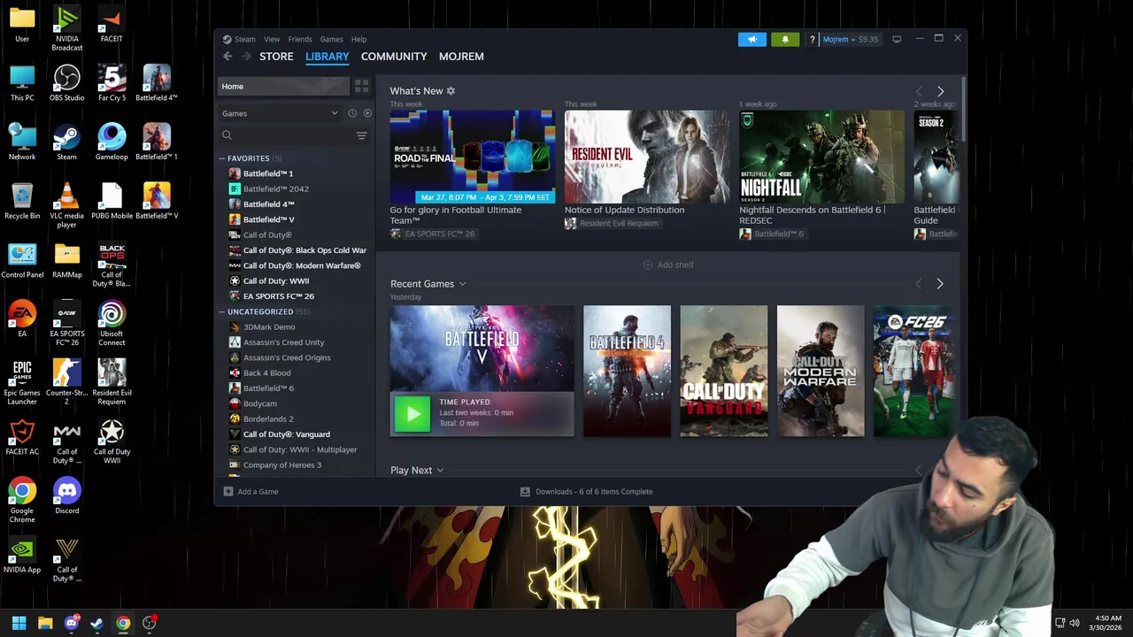Toggle Steam Big Picture mode icon

[897, 39]
